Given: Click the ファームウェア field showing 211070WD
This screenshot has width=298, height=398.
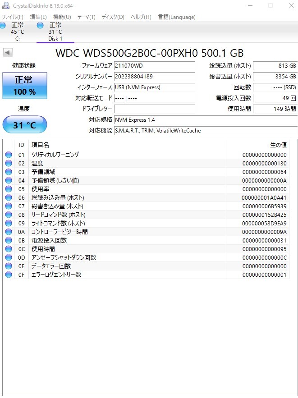Looking at the screenshot, I should (154, 66).
